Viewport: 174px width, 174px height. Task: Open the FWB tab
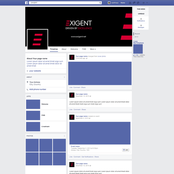pyautogui.click(x=84, y=49)
